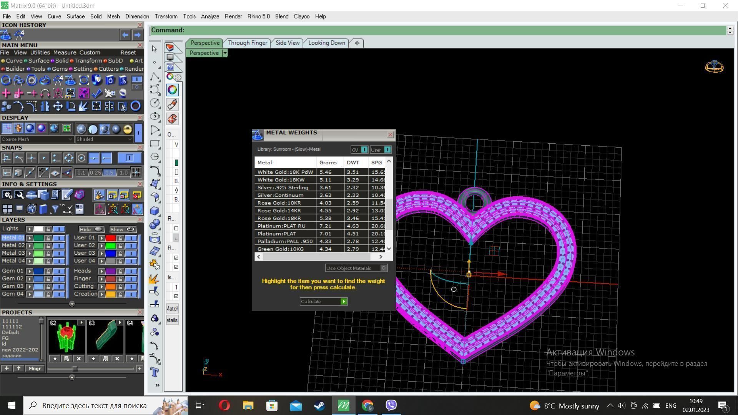
Task: Click the Hide layers button
Action: (91, 229)
